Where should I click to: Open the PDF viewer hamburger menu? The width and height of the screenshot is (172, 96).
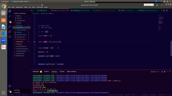162,5
